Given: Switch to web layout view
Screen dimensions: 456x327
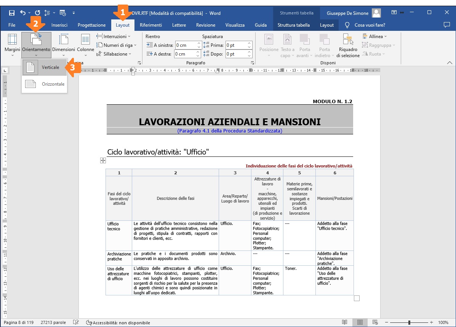Looking at the screenshot, I should tap(375, 322).
